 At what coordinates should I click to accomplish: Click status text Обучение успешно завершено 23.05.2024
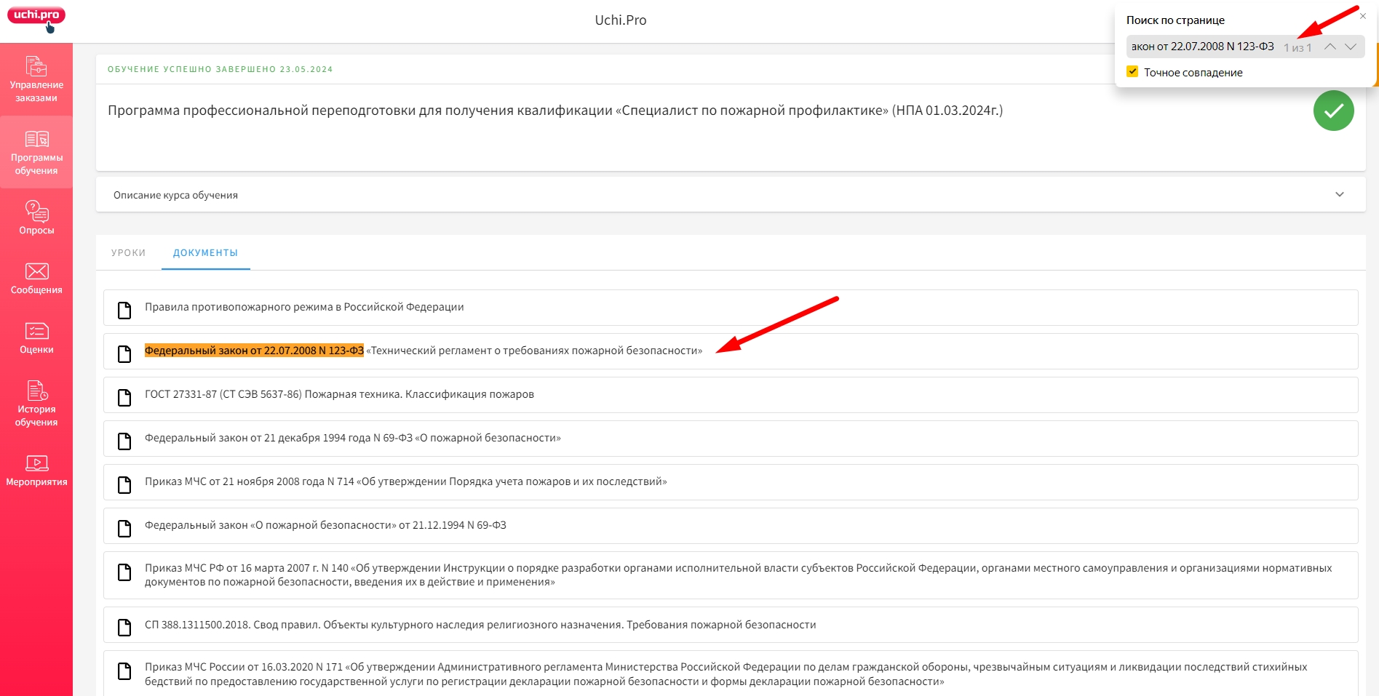click(x=220, y=69)
